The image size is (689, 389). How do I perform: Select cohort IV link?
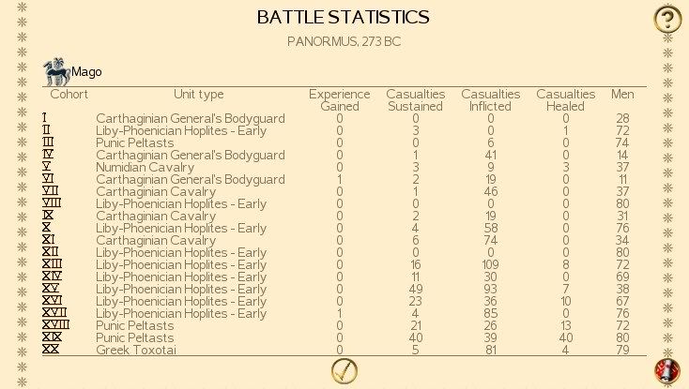point(48,155)
